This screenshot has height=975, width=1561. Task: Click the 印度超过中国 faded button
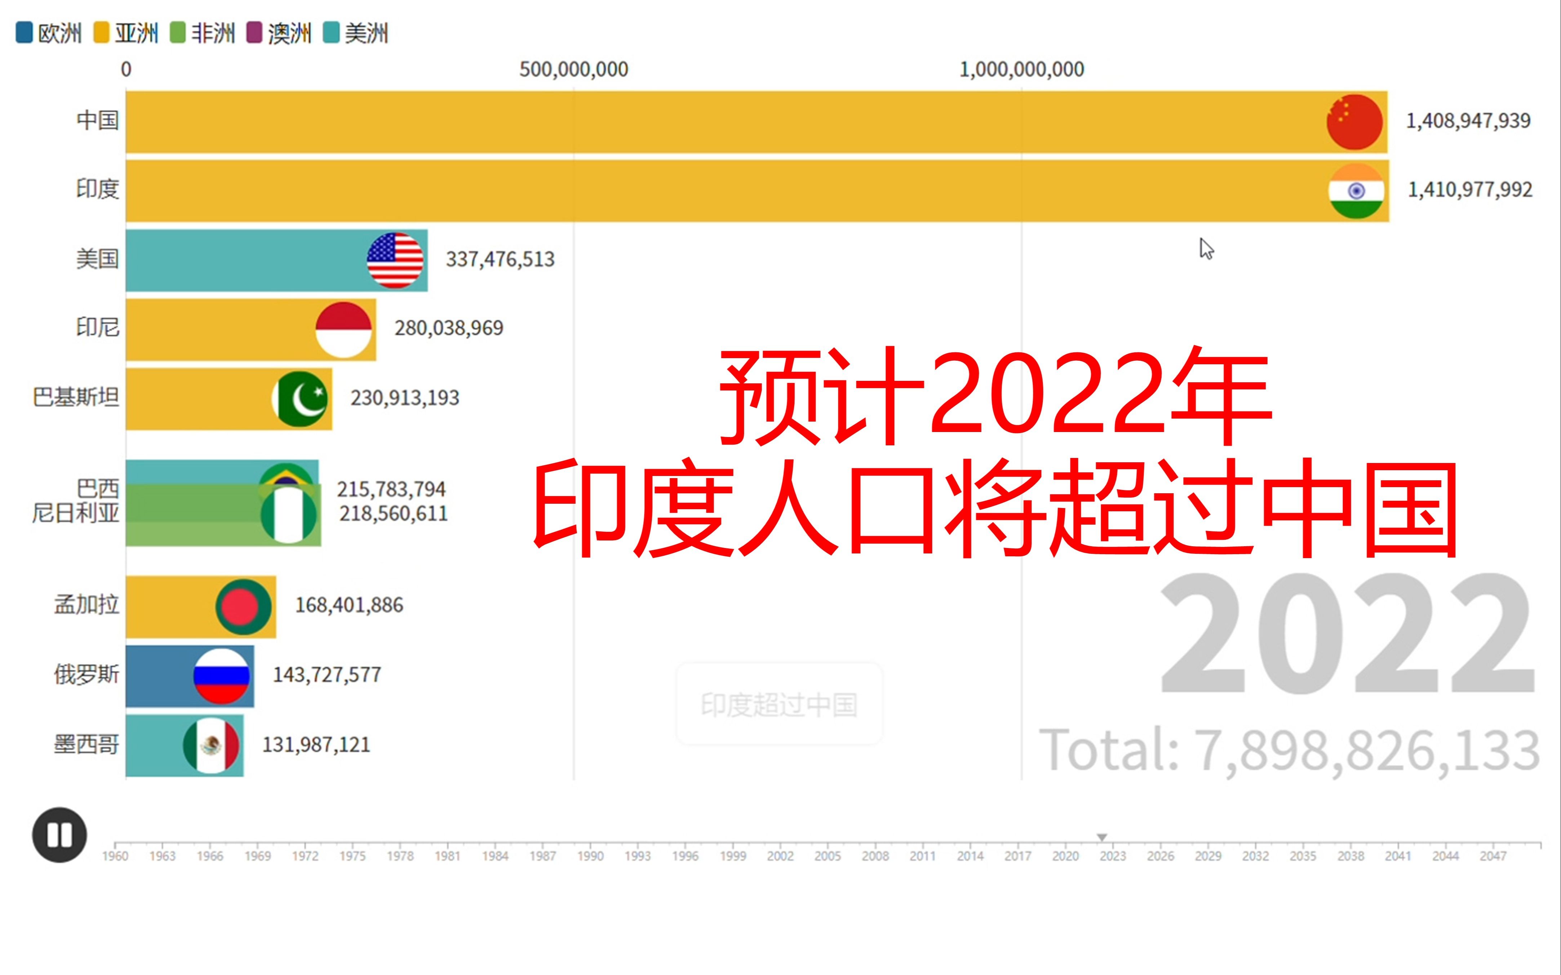coord(779,704)
